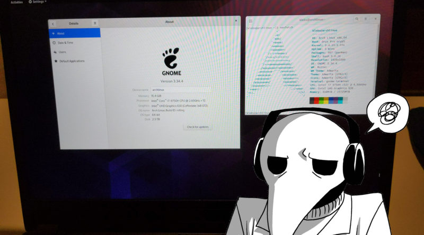Screen dimensions: 424x235
Task: Click the Check for updates button
Action: 198,127
